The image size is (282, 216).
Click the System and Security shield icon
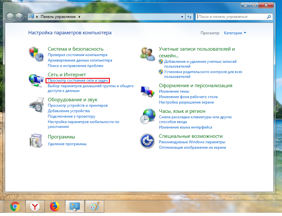coord(36,54)
